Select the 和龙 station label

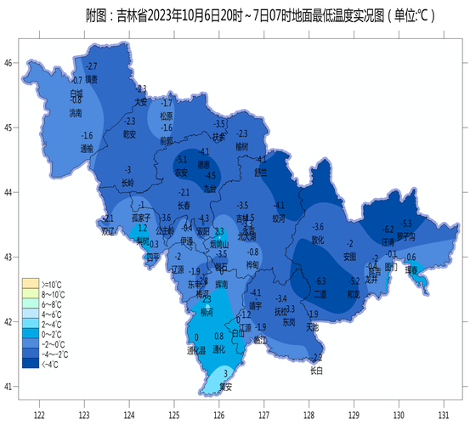[x=354, y=294]
